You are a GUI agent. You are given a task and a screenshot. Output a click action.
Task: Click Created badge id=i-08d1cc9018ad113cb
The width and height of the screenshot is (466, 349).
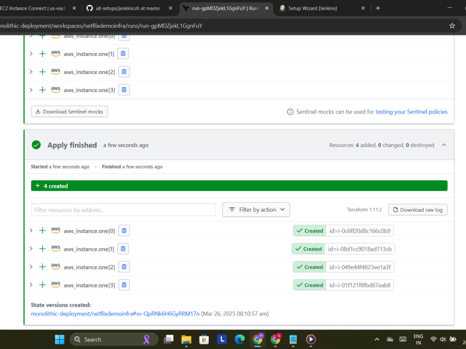343,249
